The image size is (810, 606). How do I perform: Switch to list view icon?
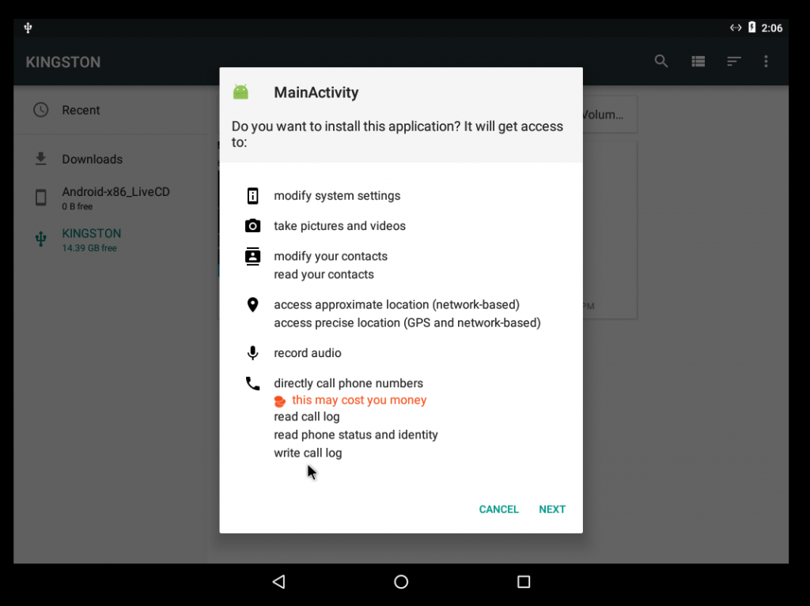(x=698, y=62)
